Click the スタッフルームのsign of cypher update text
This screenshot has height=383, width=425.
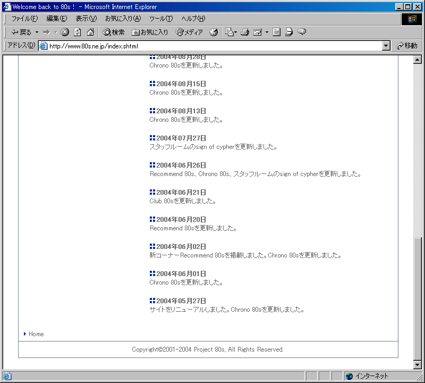point(214,147)
